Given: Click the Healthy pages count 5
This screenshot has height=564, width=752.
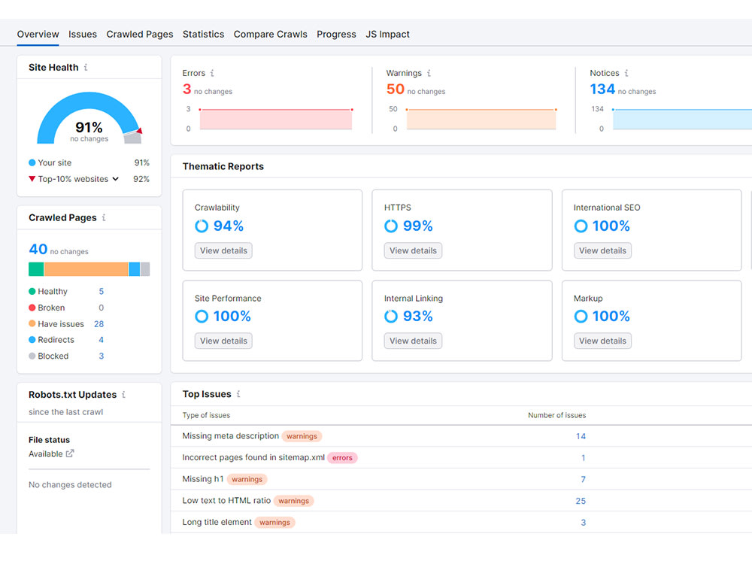Looking at the screenshot, I should [102, 291].
